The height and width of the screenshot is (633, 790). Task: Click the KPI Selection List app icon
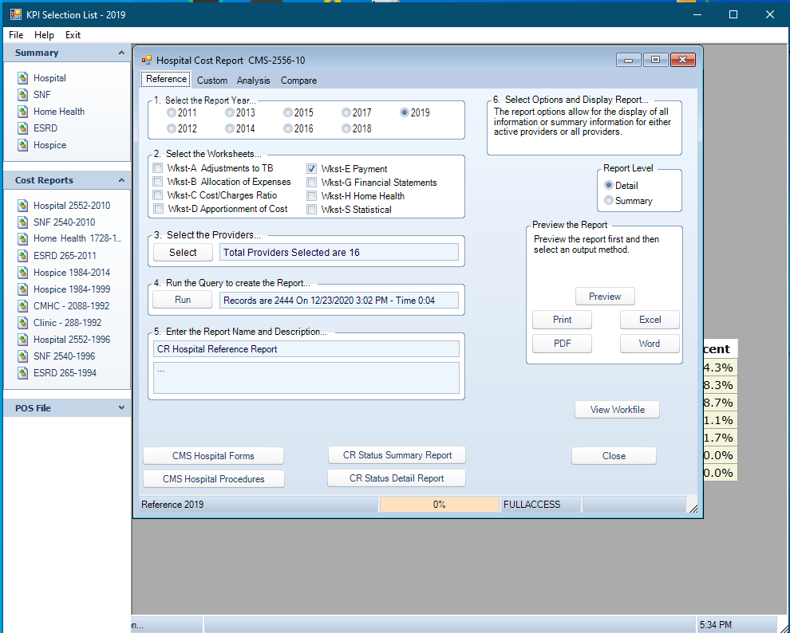click(16, 14)
